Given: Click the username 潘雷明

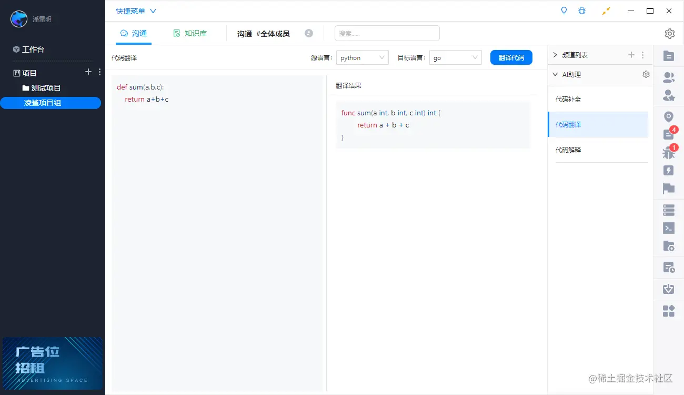Looking at the screenshot, I should pyautogui.click(x=42, y=19).
